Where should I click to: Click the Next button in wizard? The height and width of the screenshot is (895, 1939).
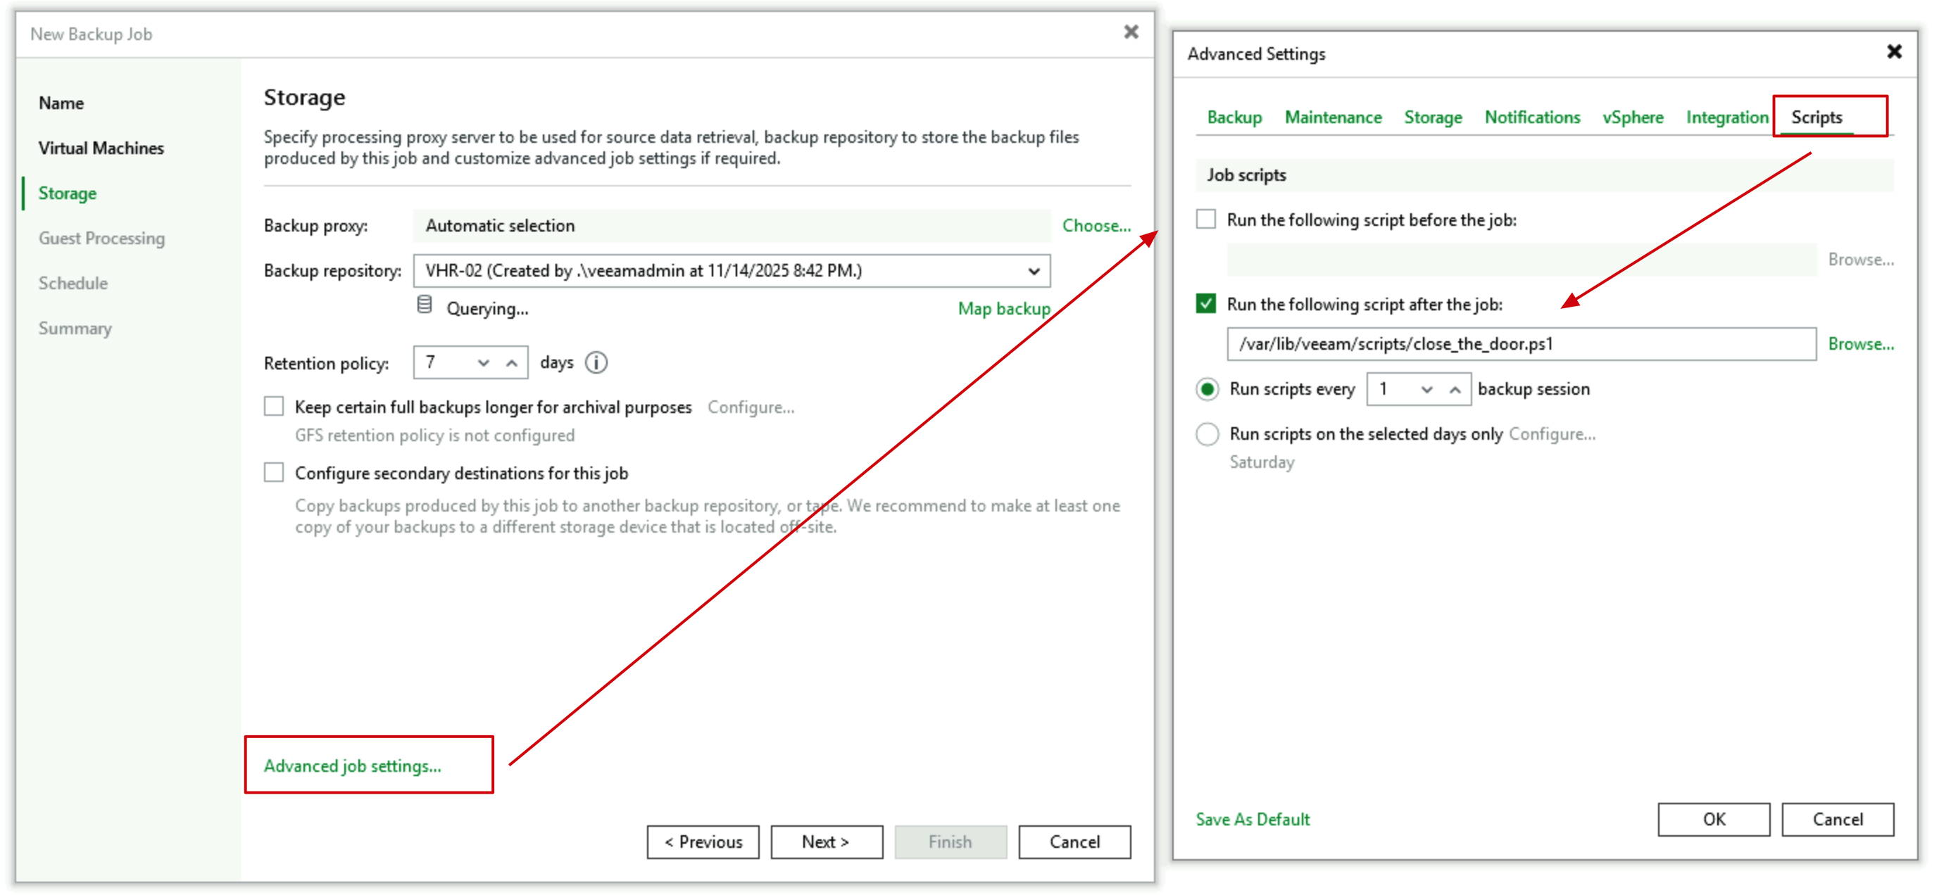826,842
